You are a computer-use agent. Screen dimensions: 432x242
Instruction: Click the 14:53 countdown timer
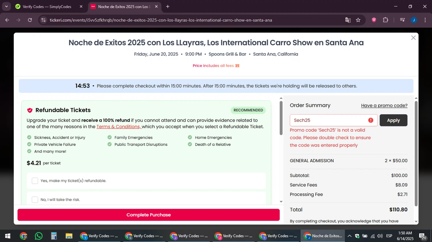82,86
